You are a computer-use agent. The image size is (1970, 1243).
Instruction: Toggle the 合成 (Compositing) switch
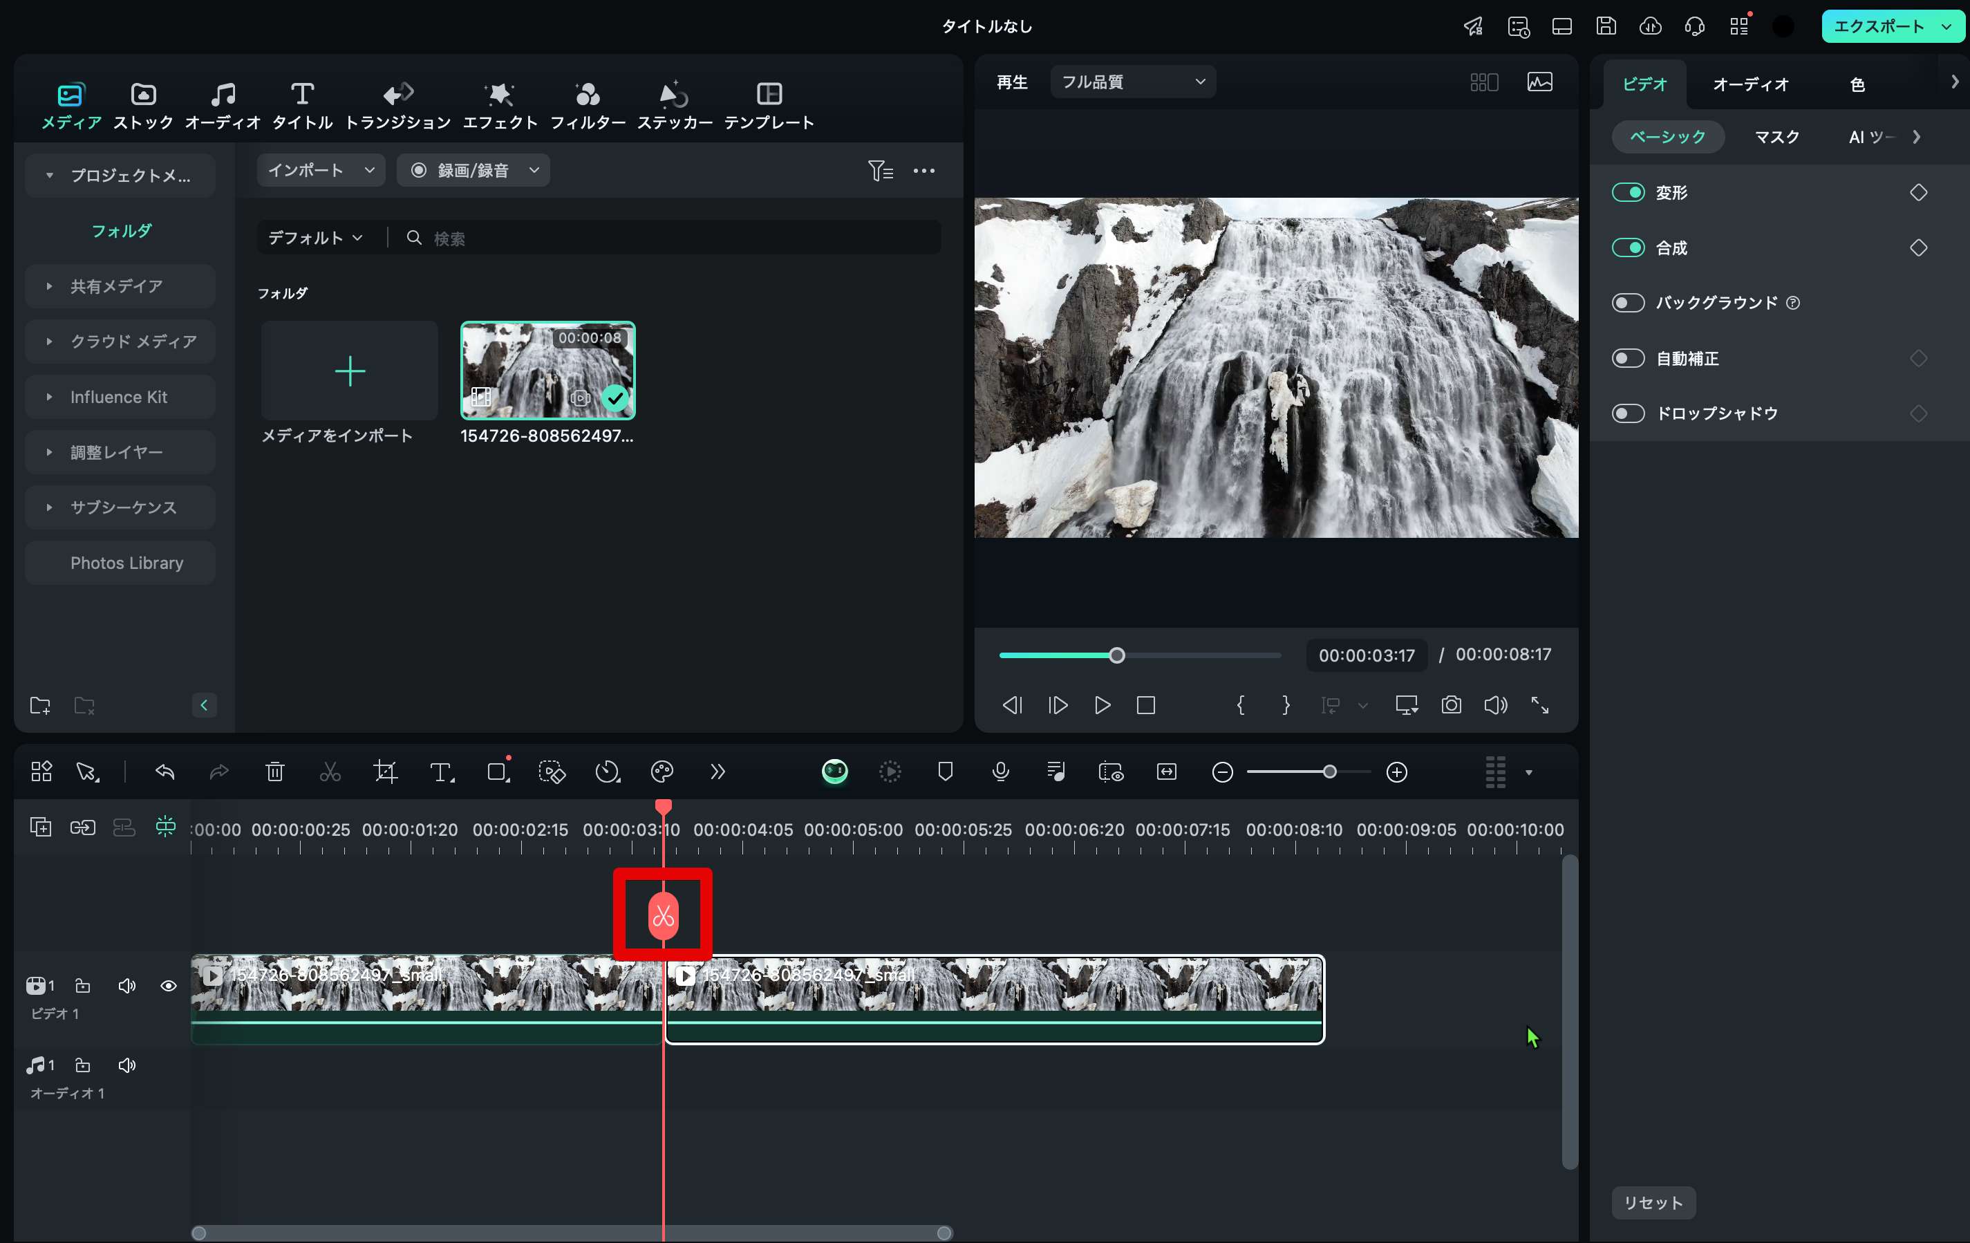pos(1627,247)
